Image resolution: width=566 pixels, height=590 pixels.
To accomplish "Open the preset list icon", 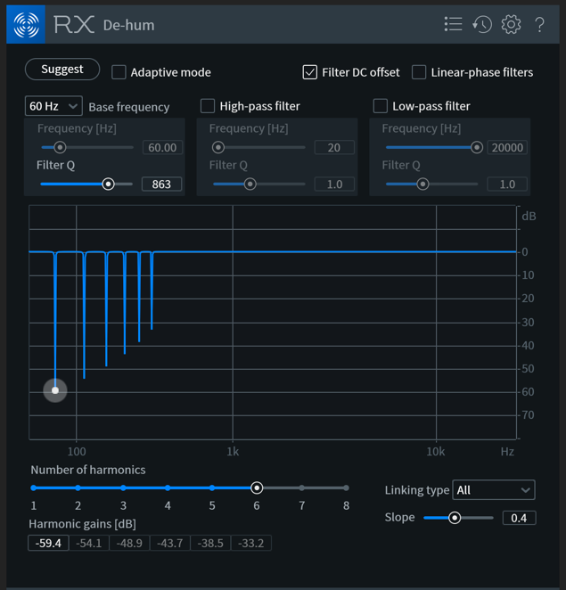I will 453,24.
